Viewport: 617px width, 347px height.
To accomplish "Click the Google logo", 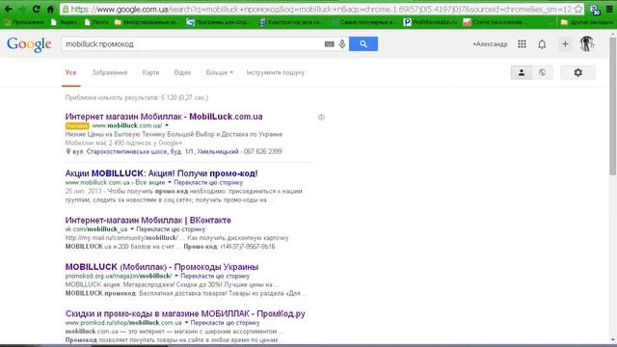I will pyautogui.click(x=29, y=44).
